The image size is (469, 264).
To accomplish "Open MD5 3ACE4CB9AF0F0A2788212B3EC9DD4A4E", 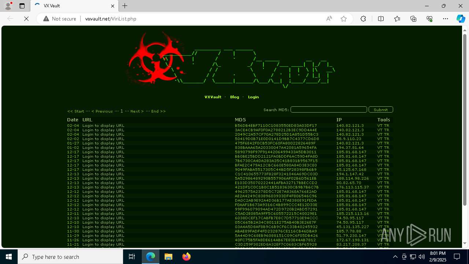I will point(276,130).
